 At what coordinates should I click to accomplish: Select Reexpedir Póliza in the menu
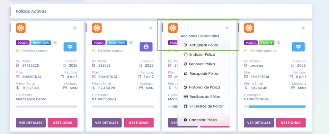click(203, 74)
